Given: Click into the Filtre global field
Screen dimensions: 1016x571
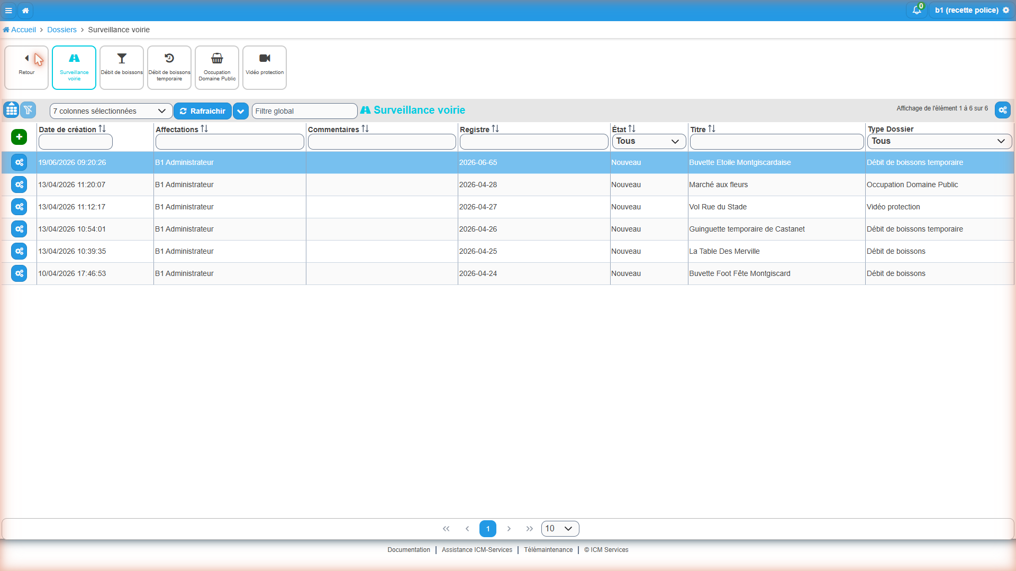Looking at the screenshot, I should tap(305, 111).
